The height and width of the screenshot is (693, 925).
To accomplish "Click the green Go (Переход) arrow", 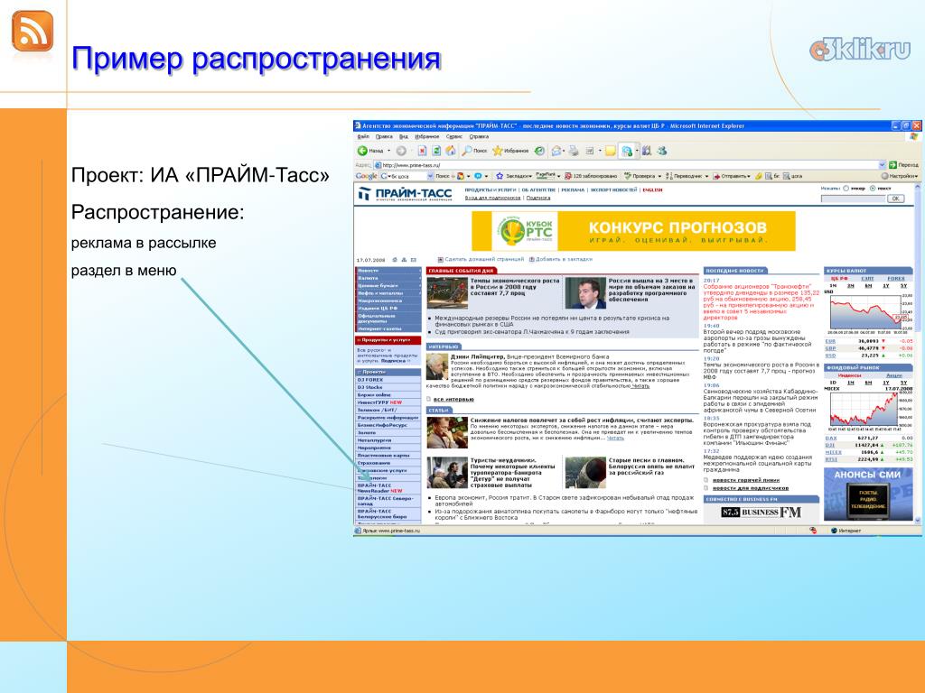I will click(892, 165).
